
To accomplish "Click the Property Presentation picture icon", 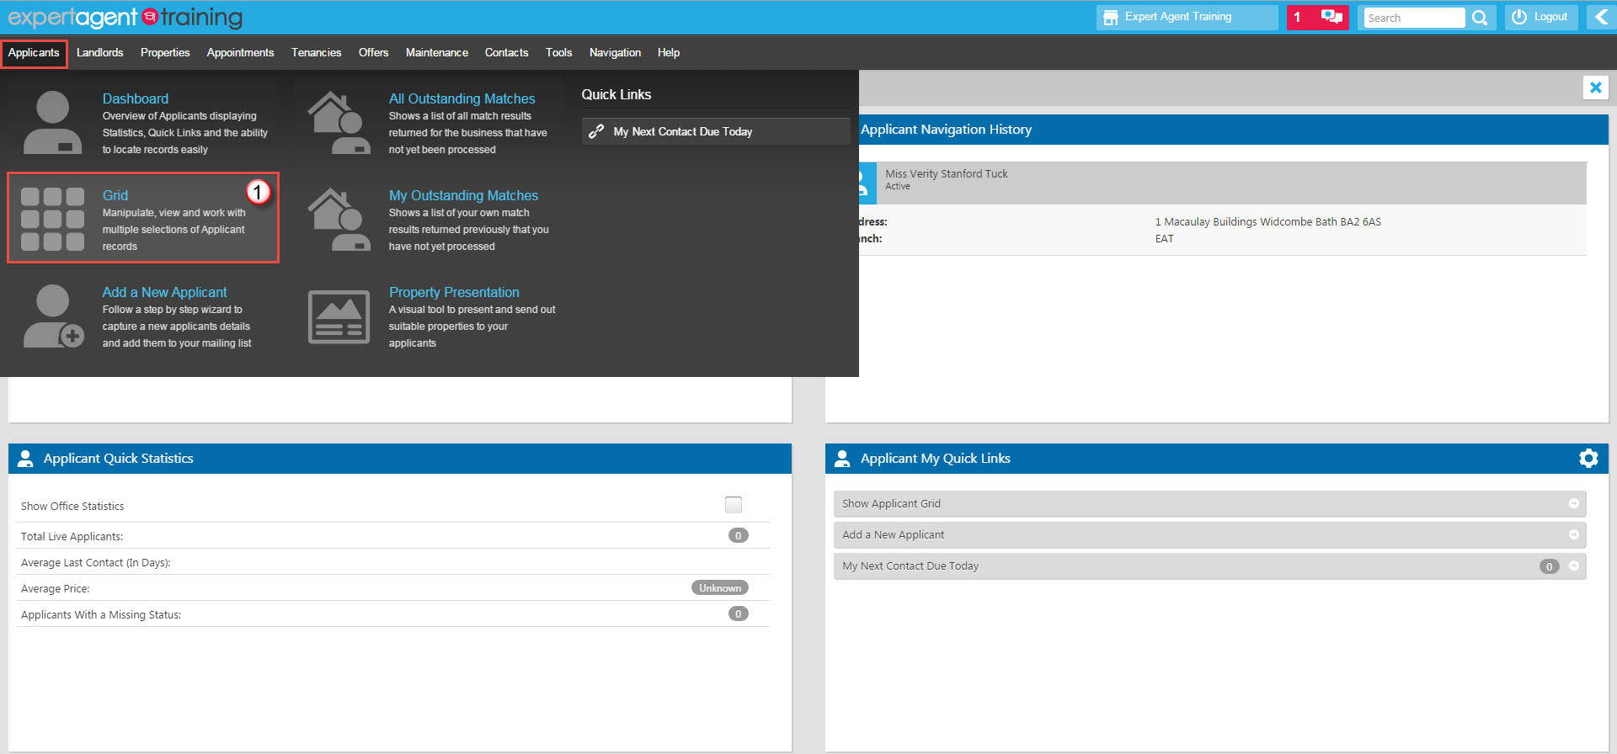I will point(339,317).
